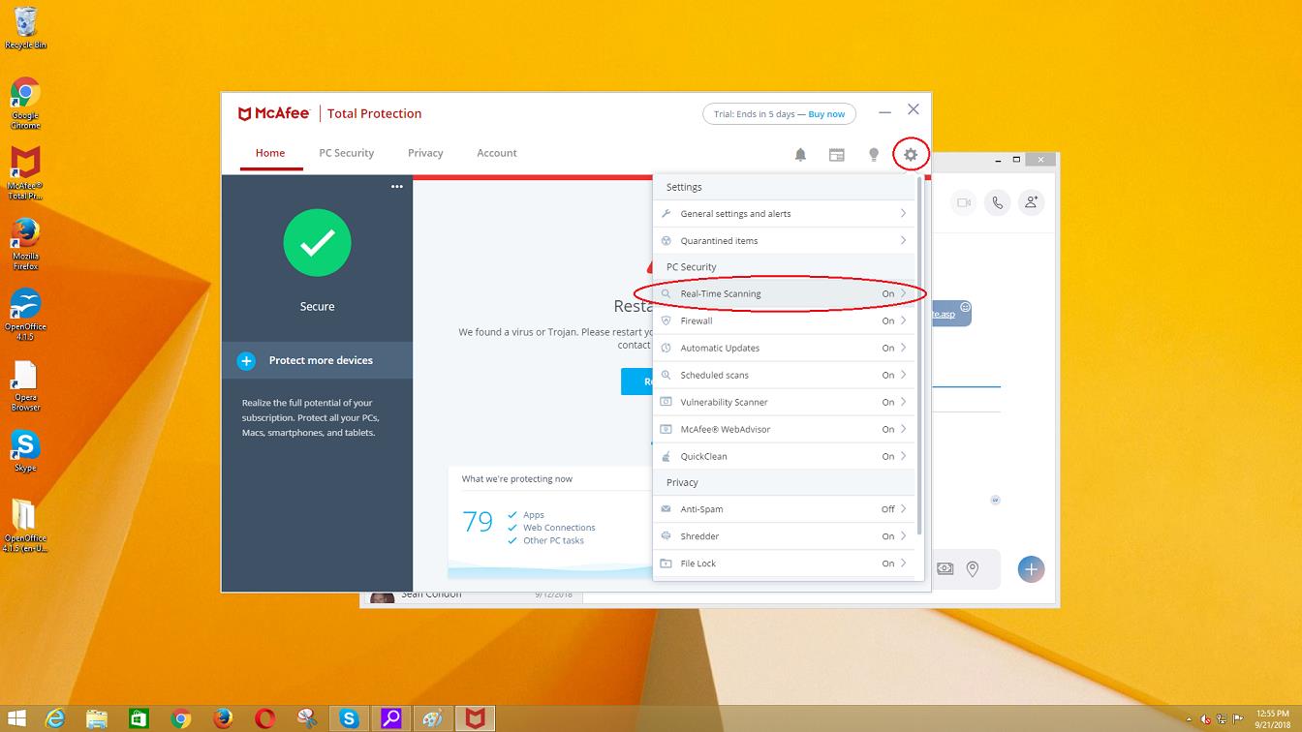The height and width of the screenshot is (732, 1302).
Task: Click the wrench icon for General settings
Action: pyautogui.click(x=666, y=214)
